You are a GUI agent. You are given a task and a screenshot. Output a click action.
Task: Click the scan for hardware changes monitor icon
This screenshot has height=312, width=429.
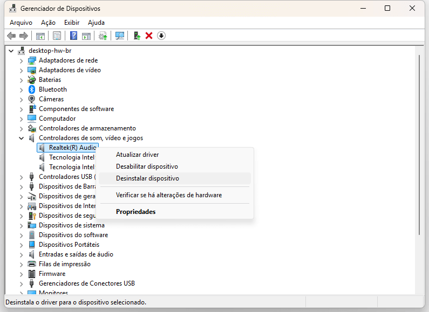point(119,36)
